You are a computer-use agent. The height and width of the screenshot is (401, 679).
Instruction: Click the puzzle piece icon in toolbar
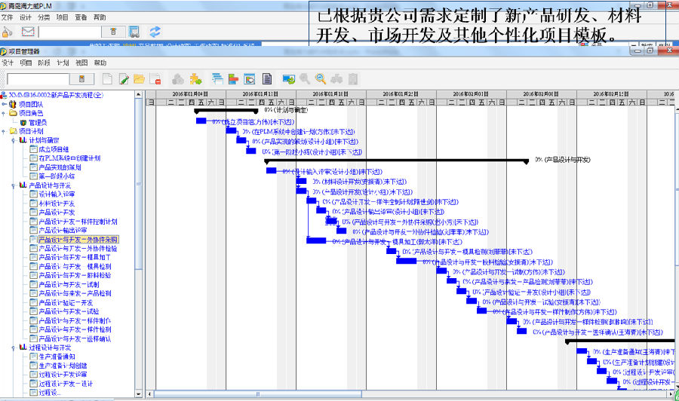tap(195, 78)
